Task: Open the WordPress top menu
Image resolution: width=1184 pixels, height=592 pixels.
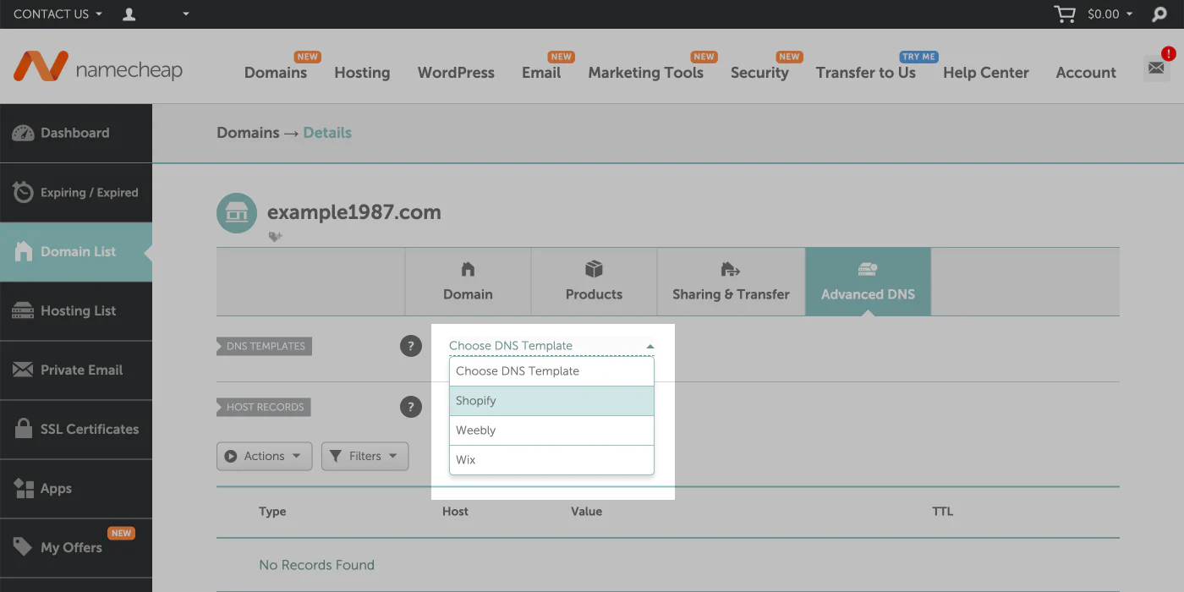Action: (456, 73)
